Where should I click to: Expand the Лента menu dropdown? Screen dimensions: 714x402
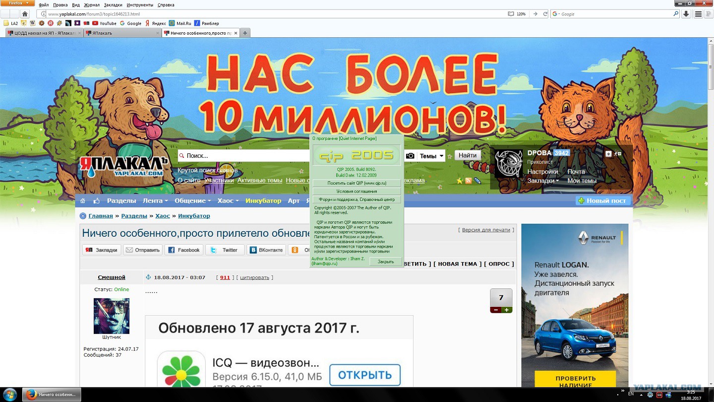coord(155,201)
